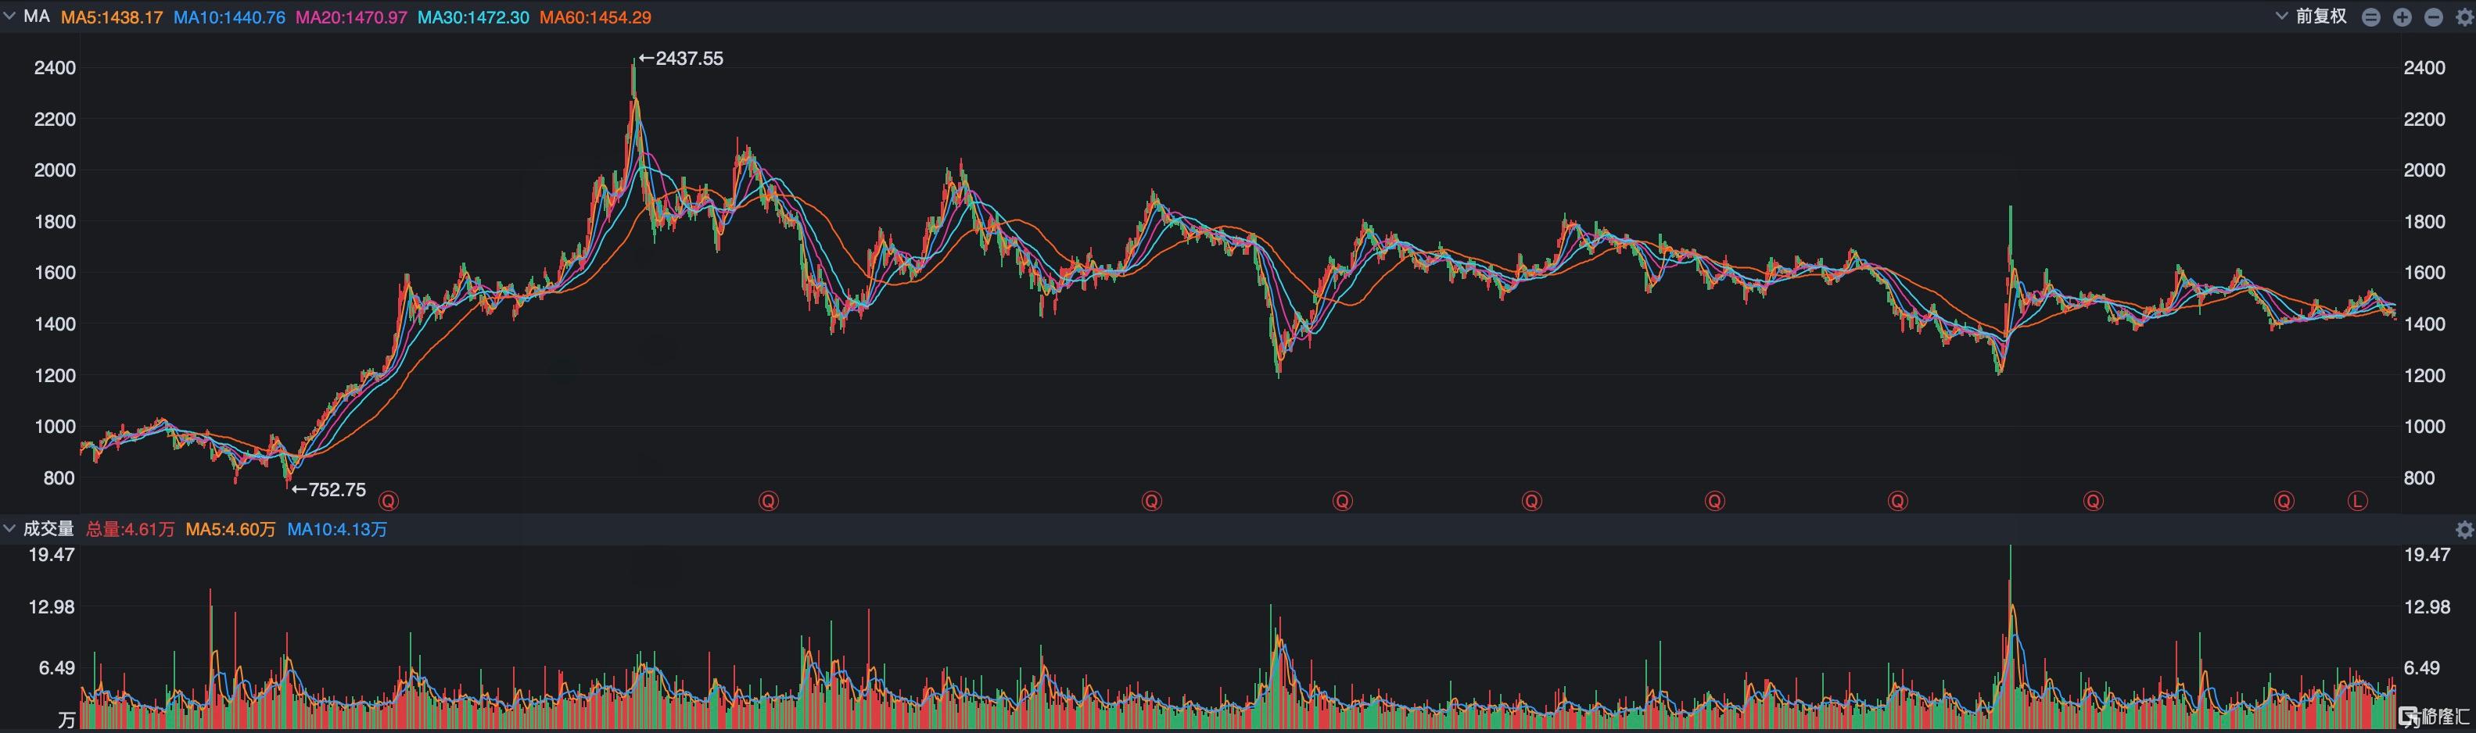This screenshot has height=733, width=2476.
Task: Click the leftmost Q quarterly report marker
Action: click(389, 500)
